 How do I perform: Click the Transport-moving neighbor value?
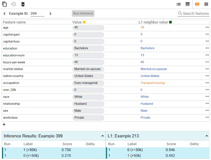pyautogui.click(x=152, y=83)
